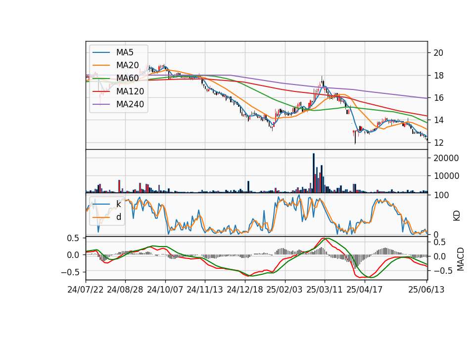Click the 25/06/13 date tick label
This screenshot has width=475, height=341.
426,290
